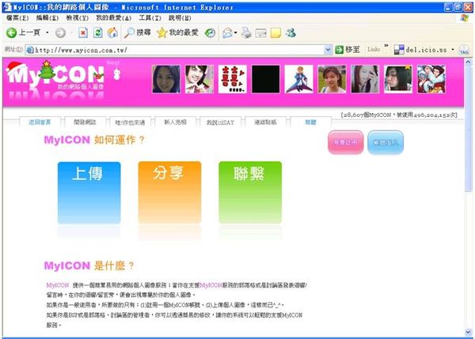Click the scrollbar down arrow
This screenshot has height=339, width=475.
pos(468,333)
